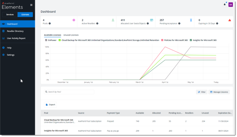
Task: Sort by the Expiration Date column header
Action: click(225, 113)
